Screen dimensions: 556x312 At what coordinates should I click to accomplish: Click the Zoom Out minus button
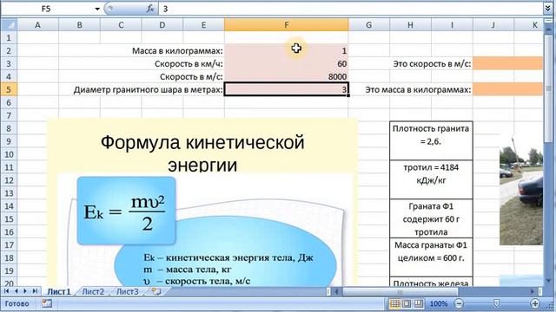click(x=459, y=303)
